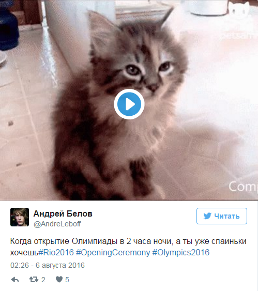Open the #OpeningCeremony hashtag
The image size is (258, 291).
pos(113,253)
